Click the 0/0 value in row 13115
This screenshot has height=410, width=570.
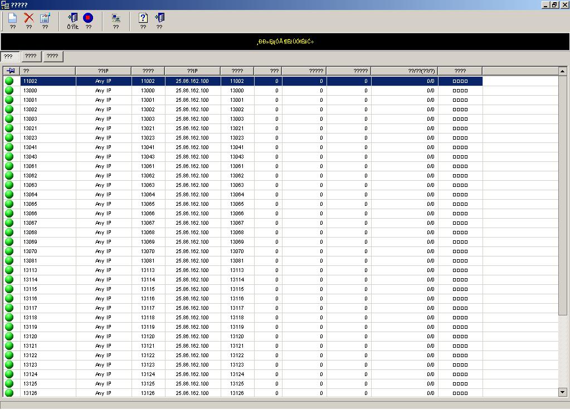click(x=430, y=289)
